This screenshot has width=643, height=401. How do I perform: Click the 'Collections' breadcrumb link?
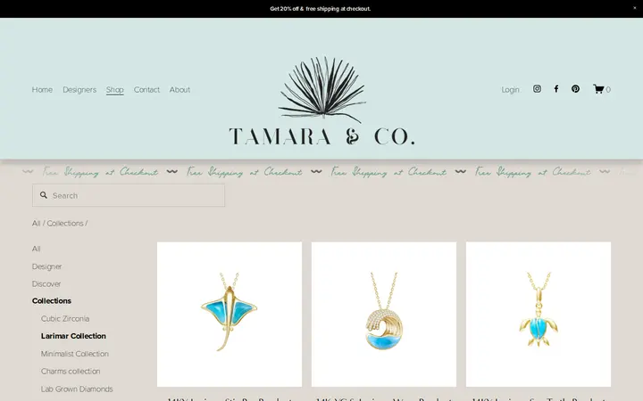point(65,224)
